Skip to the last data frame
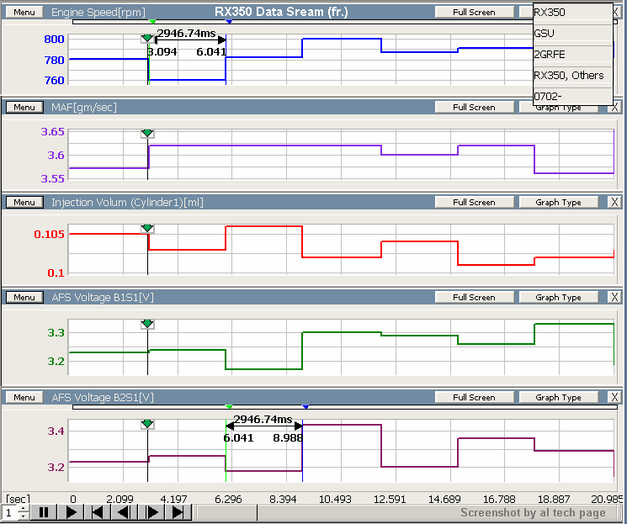Viewport: 627px width, 524px height. pos(178,512)
